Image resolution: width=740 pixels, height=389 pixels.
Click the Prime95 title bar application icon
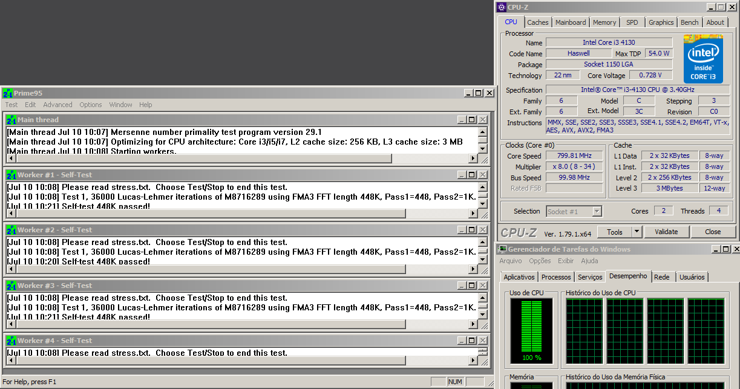pos(8,93)
